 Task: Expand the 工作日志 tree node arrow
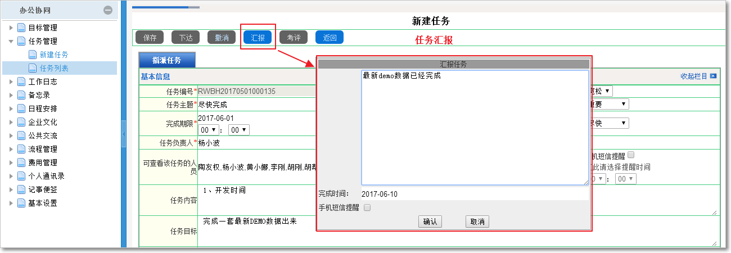tap(11, 82)
